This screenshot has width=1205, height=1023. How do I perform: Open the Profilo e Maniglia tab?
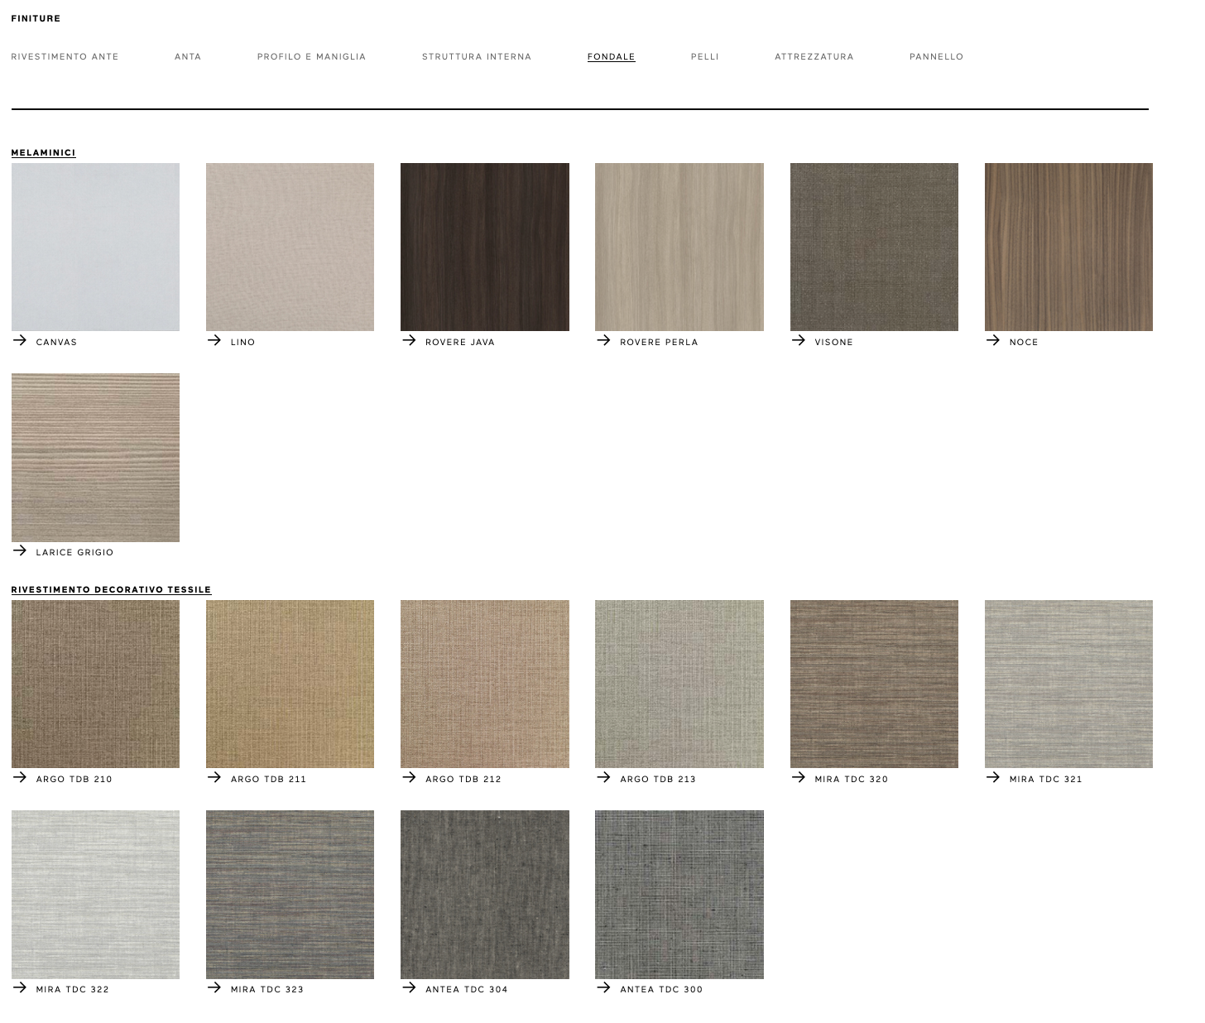click(311, 57)
